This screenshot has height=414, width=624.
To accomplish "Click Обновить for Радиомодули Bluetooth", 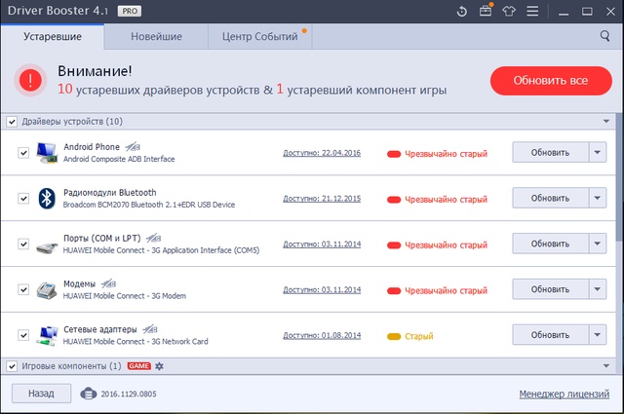I will [x=550, y=198].
